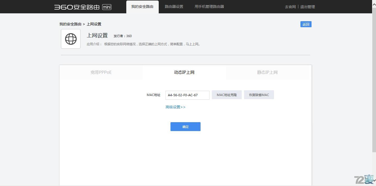Viewport: 376px width, 186px height.
Task: Click 上网设置 in the breadcrumb
Action: (94, 24)
